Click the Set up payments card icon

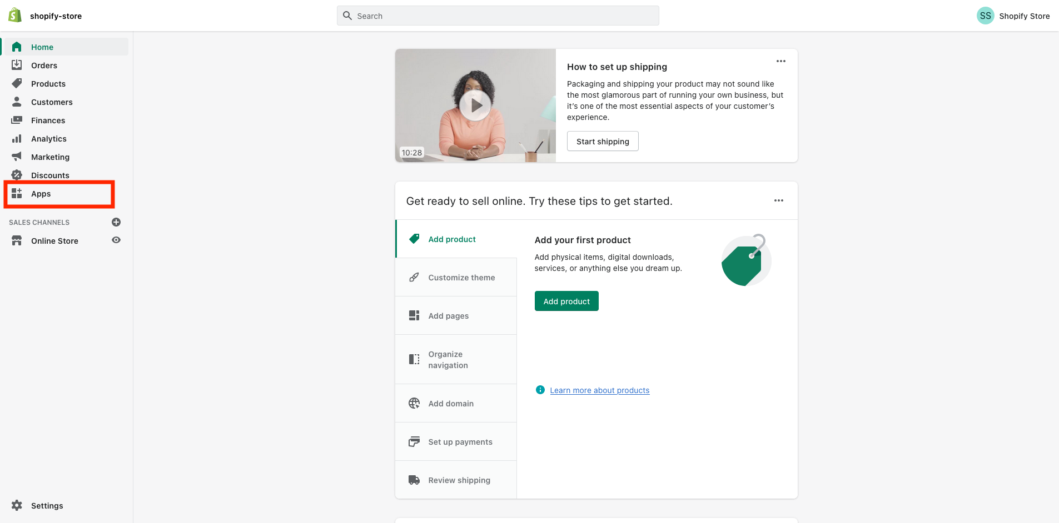(414, 441)
